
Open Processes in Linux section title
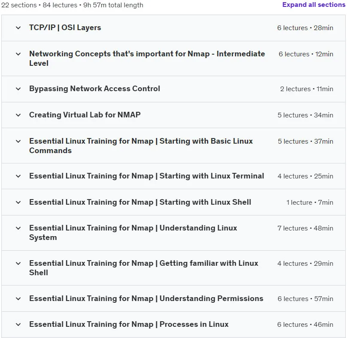(x=129, y=324)
